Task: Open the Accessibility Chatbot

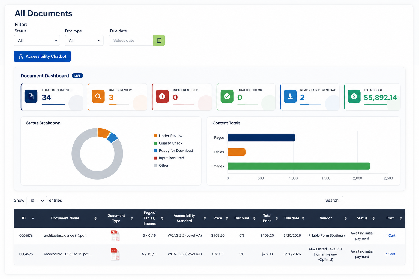Action: pos(42,56)
